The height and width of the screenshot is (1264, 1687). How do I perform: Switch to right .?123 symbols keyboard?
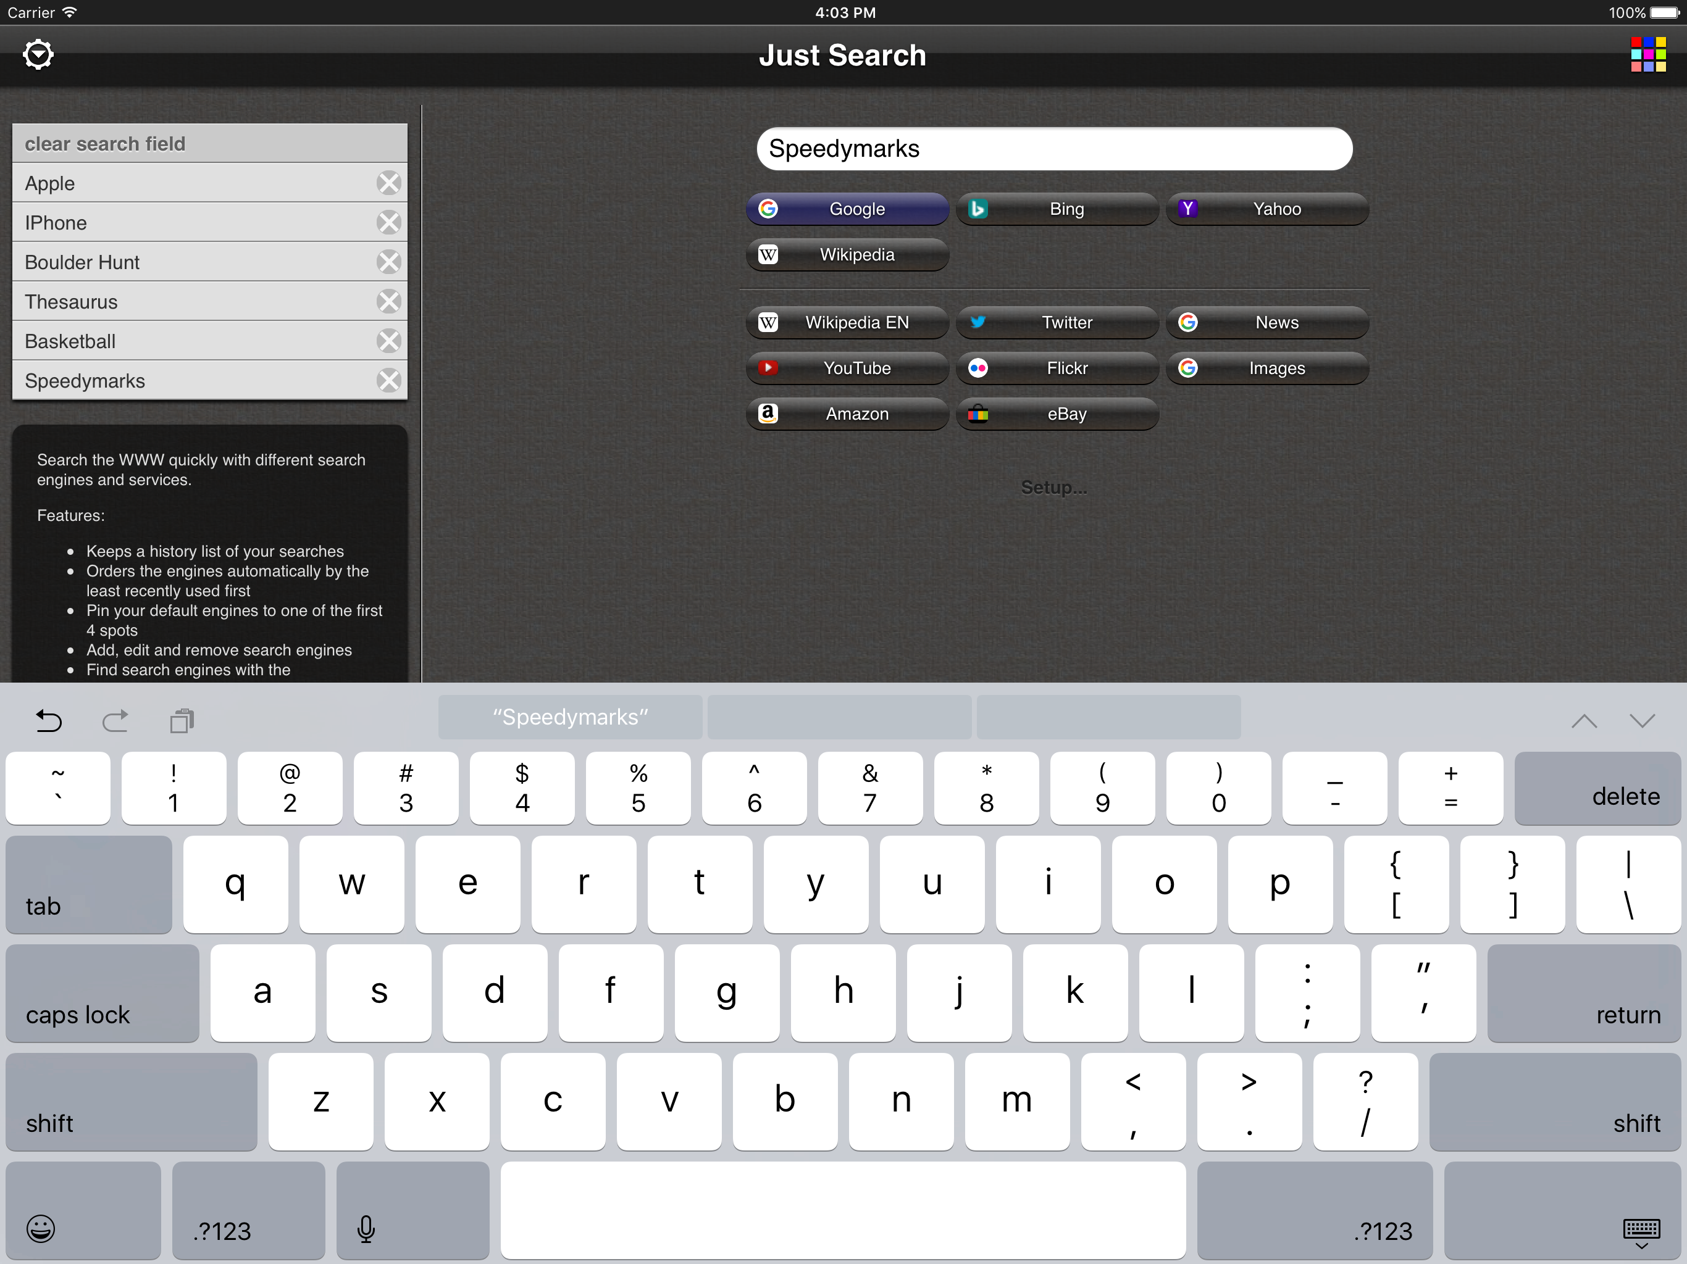[1315, 1211]
